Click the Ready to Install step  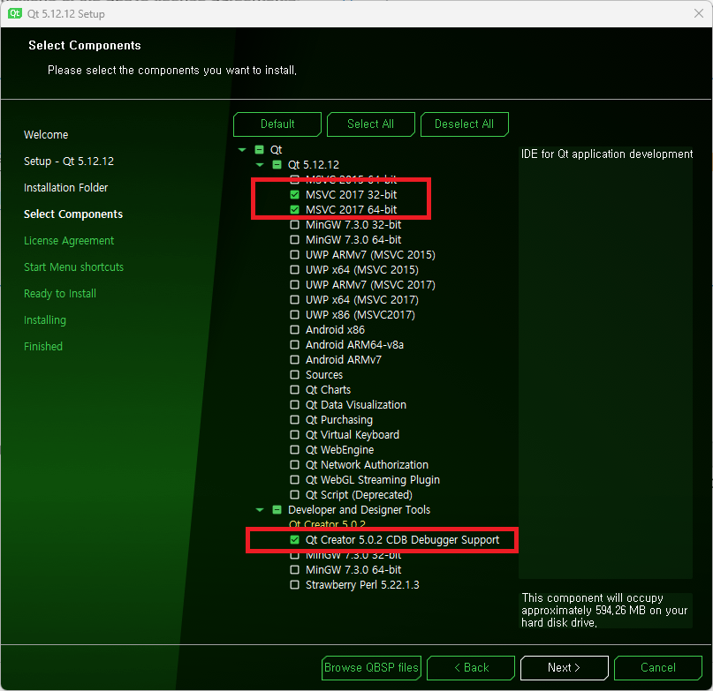point(60,294)
